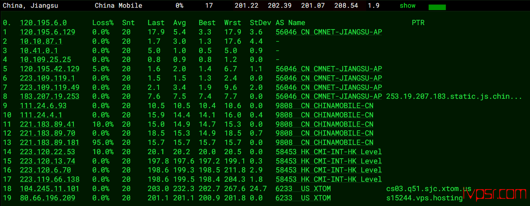The height and width of the screenshot is (206, 530).
Task: Open CMI-INT-HK link in row 223.119.66.138
Action: 328,179
